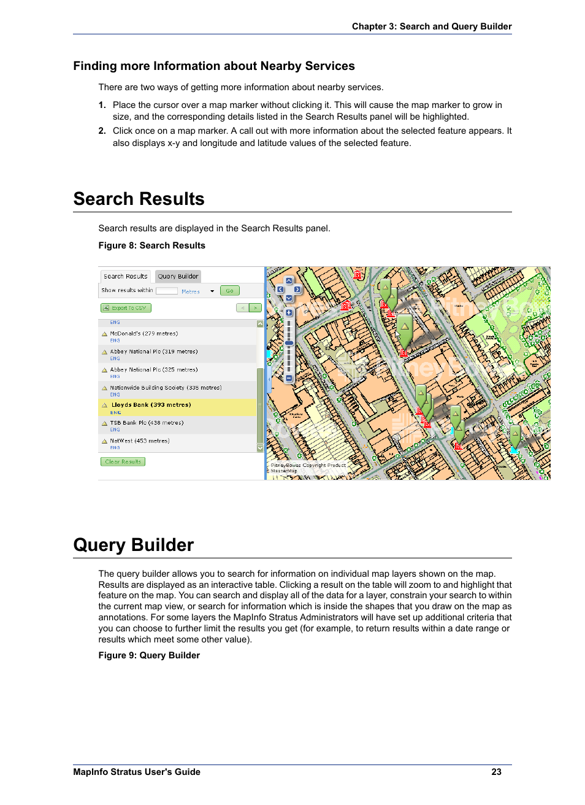Click 'Figure 9: Query Builder' caption
The height and width of the screenshot is (805, 585).
point(149,655)
